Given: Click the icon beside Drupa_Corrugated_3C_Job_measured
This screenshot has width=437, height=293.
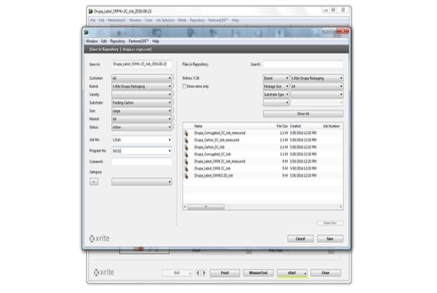Looking at the screenshot, I should [x=187, y=133].
